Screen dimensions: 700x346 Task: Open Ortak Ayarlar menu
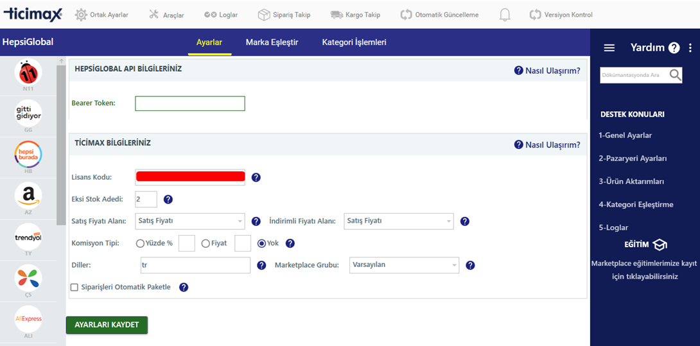pyautogui.click(x=101, y=15)
